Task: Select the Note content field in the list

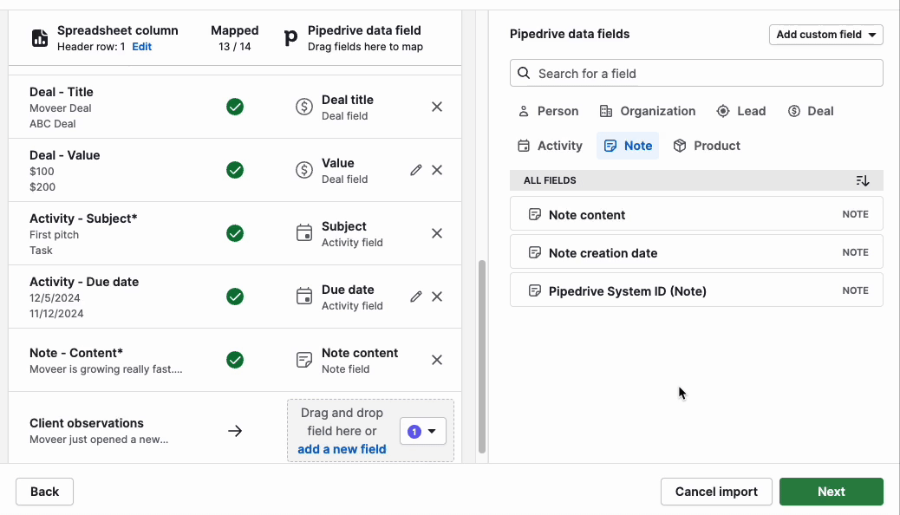Action: click(x=696, y=214)
